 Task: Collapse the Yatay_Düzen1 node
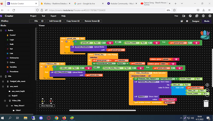click(7, 106)
